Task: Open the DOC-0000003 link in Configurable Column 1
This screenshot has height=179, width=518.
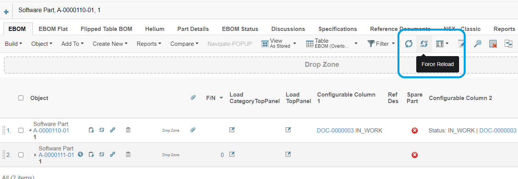Action: click(335, 131)
